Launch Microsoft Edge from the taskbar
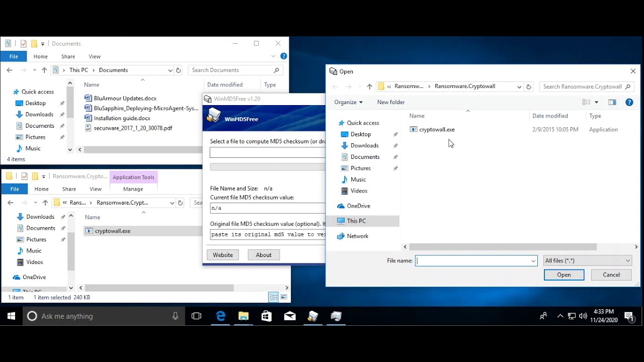The height and width of the screenshot is (362, 644). [220, 316]
